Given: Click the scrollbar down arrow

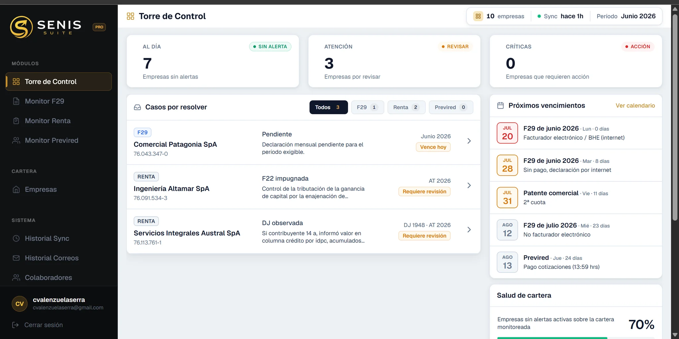Looking at the screenshot, I should (675, 335).
